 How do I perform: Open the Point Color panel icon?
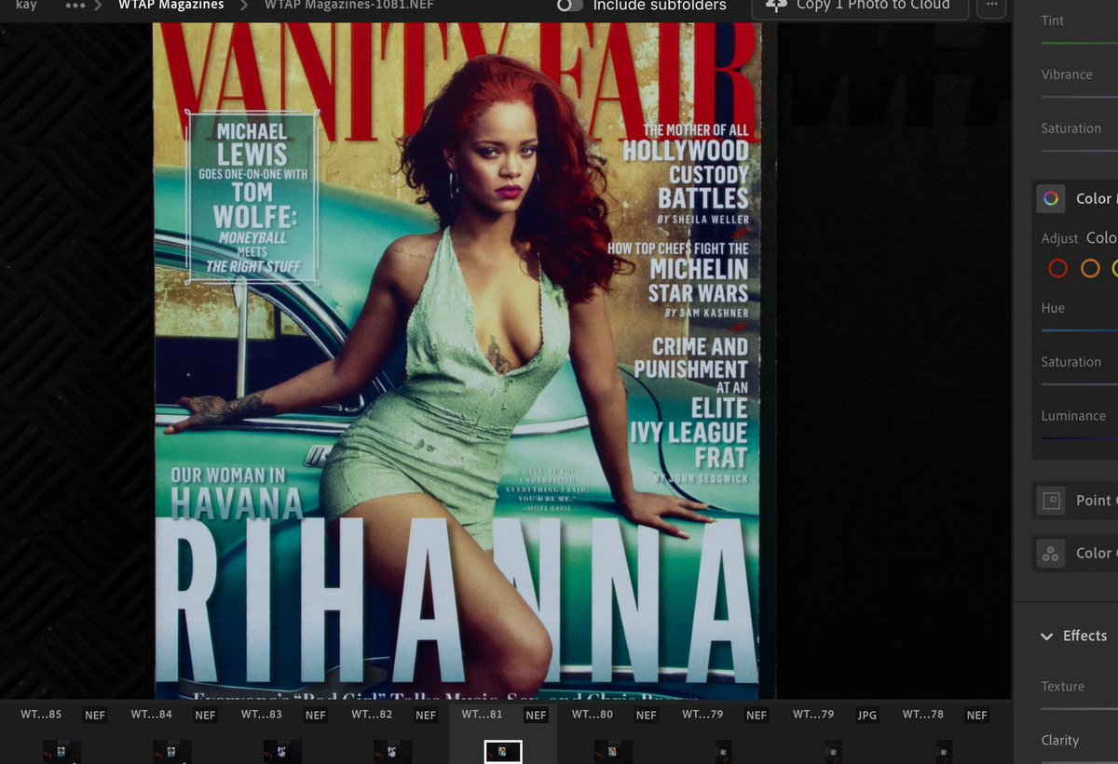(x=1051, y=501)
